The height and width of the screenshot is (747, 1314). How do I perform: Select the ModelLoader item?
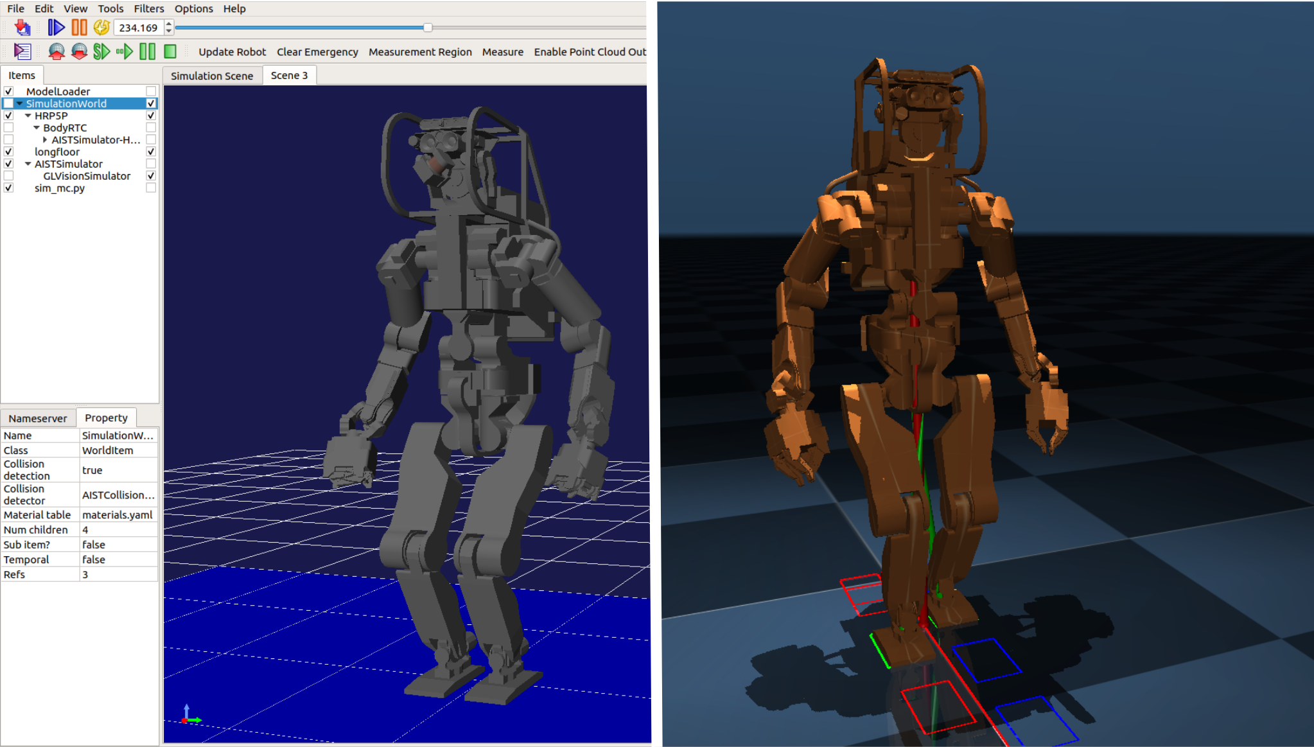[x=58, y=91]
